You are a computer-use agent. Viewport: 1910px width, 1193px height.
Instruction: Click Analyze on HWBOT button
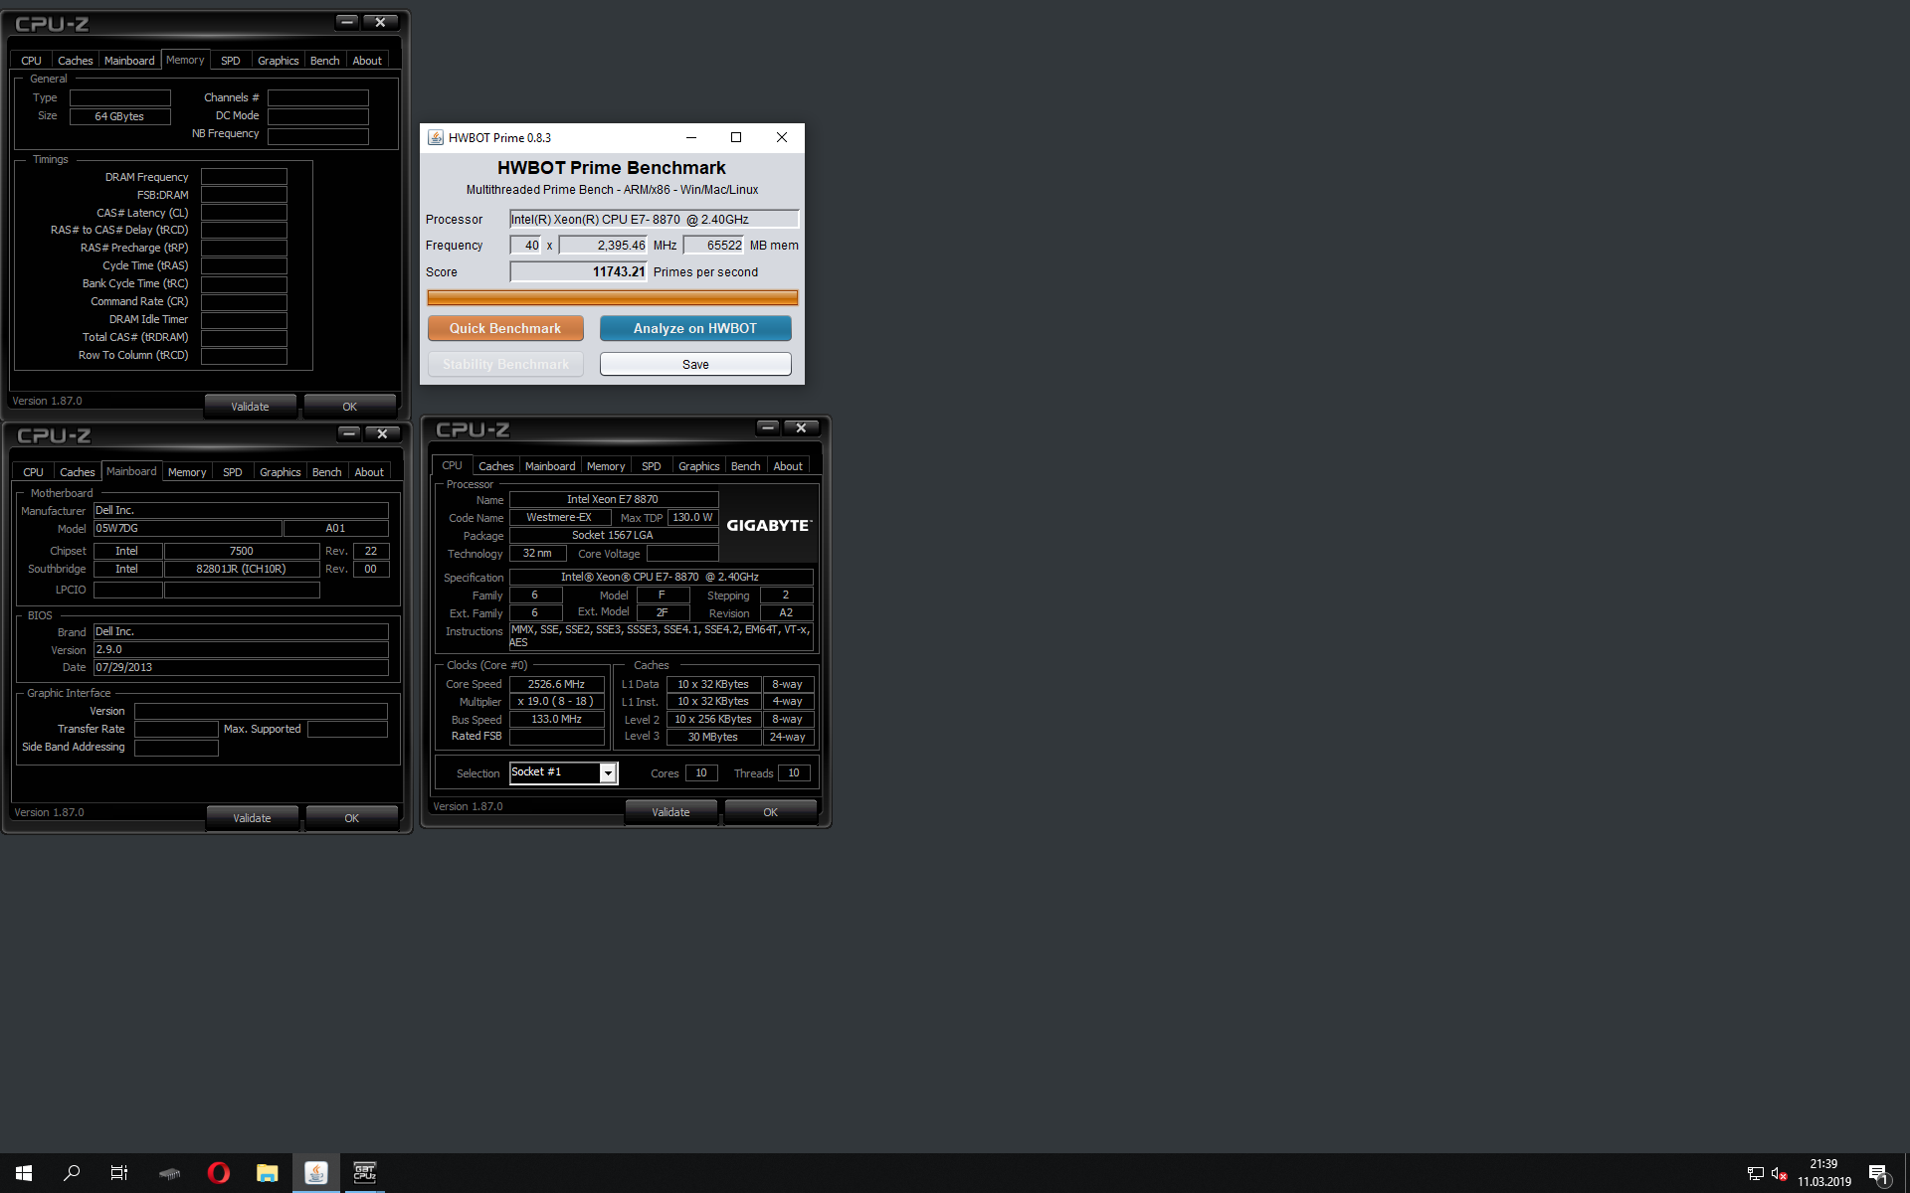pos(695,328)
